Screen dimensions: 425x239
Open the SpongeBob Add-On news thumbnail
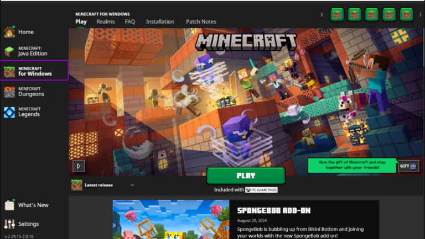[171, 220]
